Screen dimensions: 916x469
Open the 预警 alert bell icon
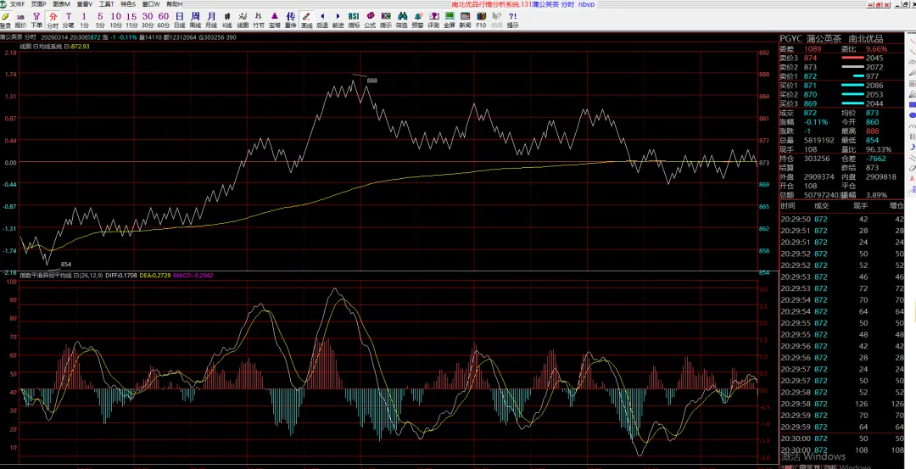click(417, 20)
